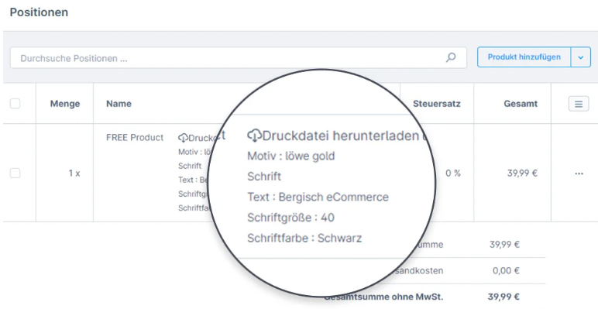Click the 1 x quantity cell

[74, 173]
